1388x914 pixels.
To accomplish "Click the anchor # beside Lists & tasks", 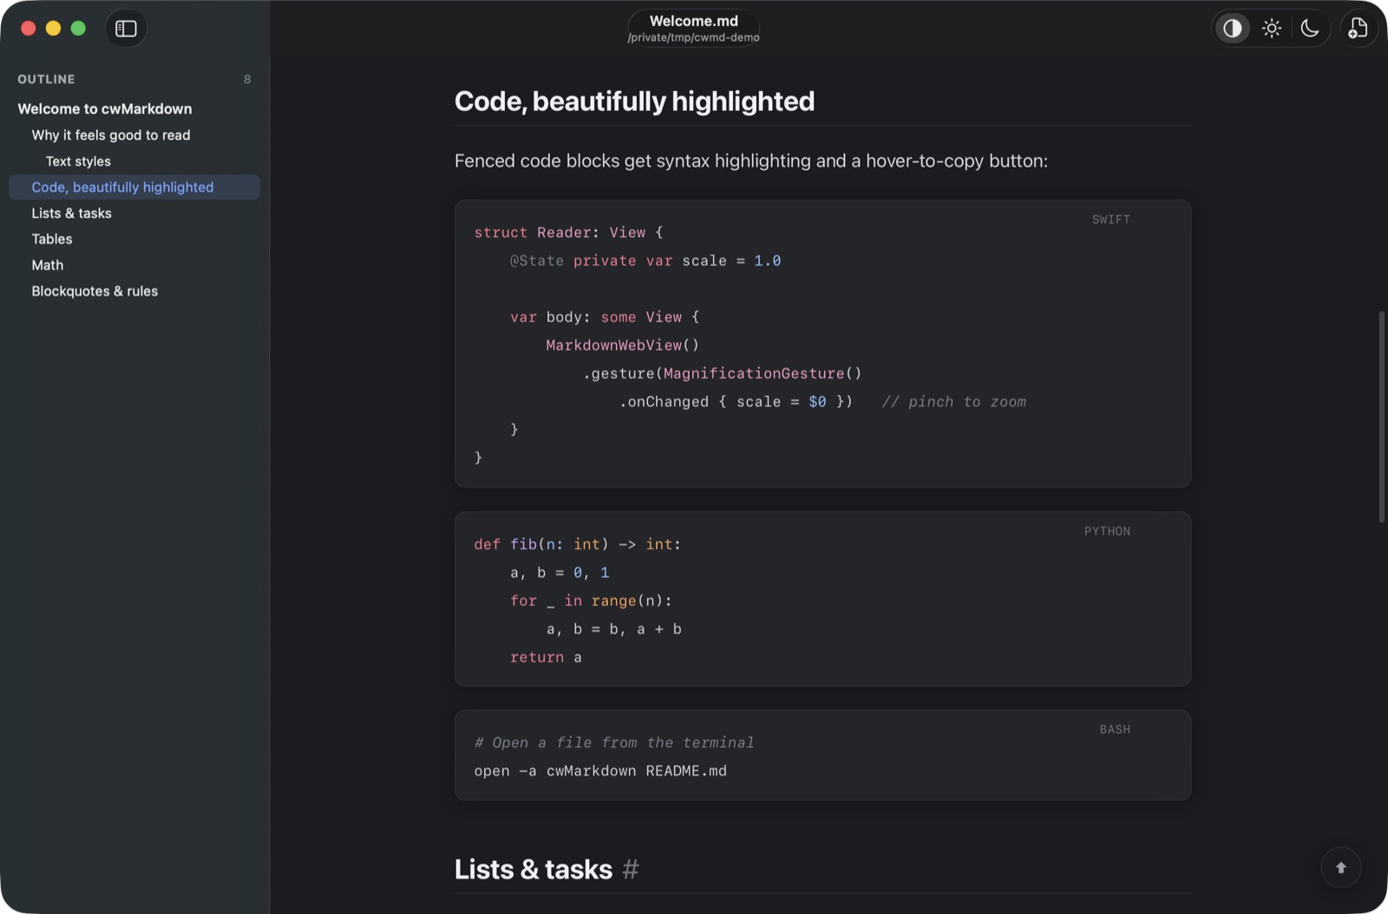I will coord(631,869).
